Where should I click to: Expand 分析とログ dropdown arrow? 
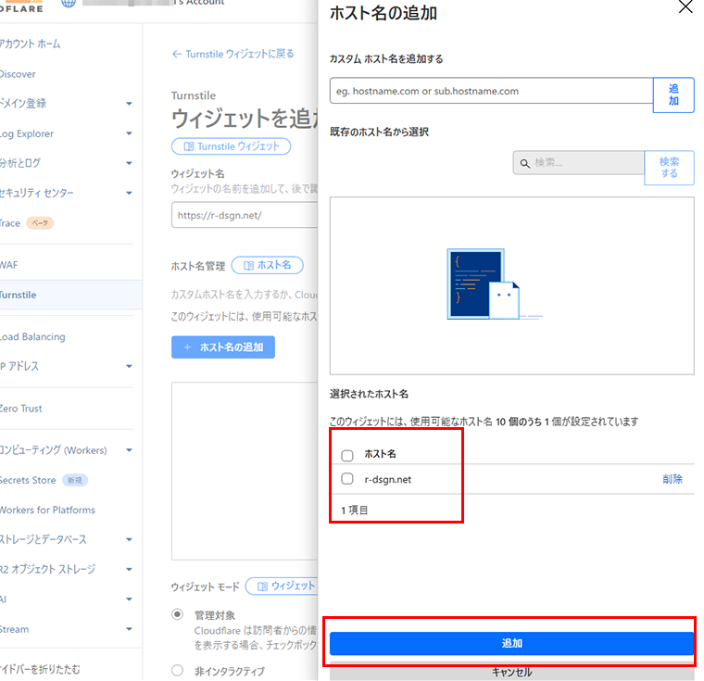coord(129,163)
